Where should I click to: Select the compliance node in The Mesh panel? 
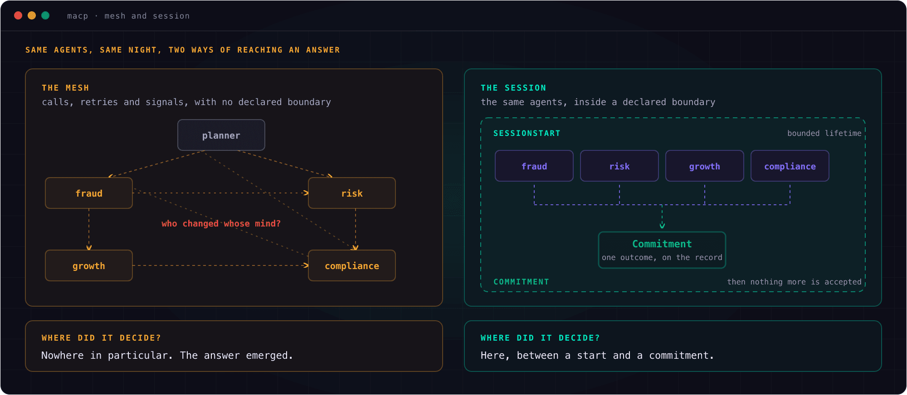352,265
